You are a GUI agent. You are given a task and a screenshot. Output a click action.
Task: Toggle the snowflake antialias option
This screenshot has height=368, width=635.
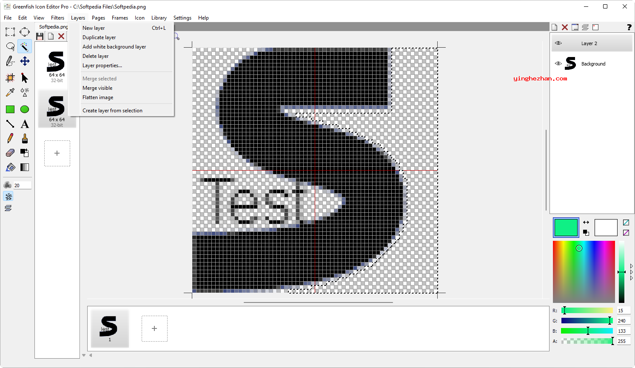pyautogui.click(x=8, y=196)
